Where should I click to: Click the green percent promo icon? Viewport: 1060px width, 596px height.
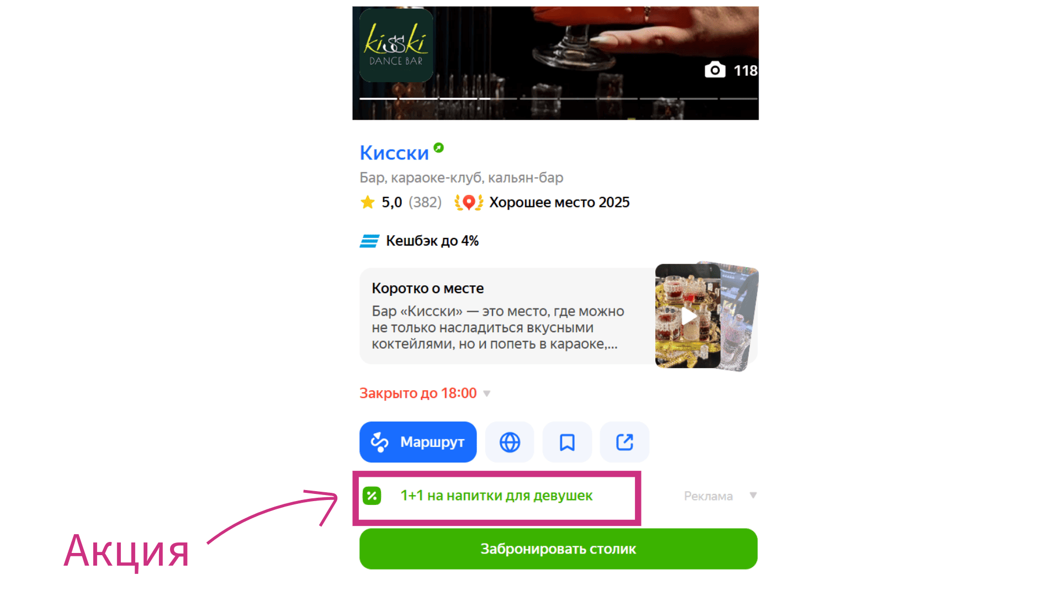(372, 496)
